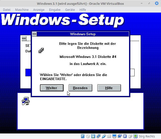161x139 pixels.
Task: Click the USB devices icon in status bar
Action: pos(104,136)
